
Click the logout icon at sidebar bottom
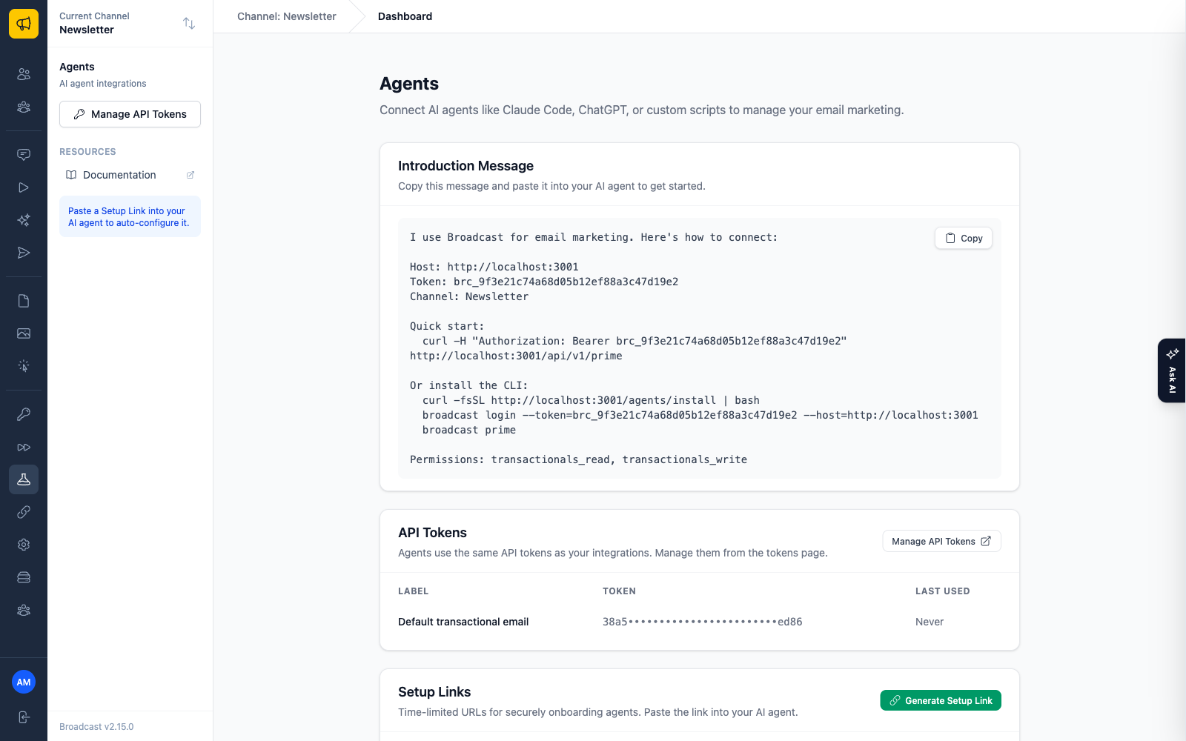(x=24, y=717)
